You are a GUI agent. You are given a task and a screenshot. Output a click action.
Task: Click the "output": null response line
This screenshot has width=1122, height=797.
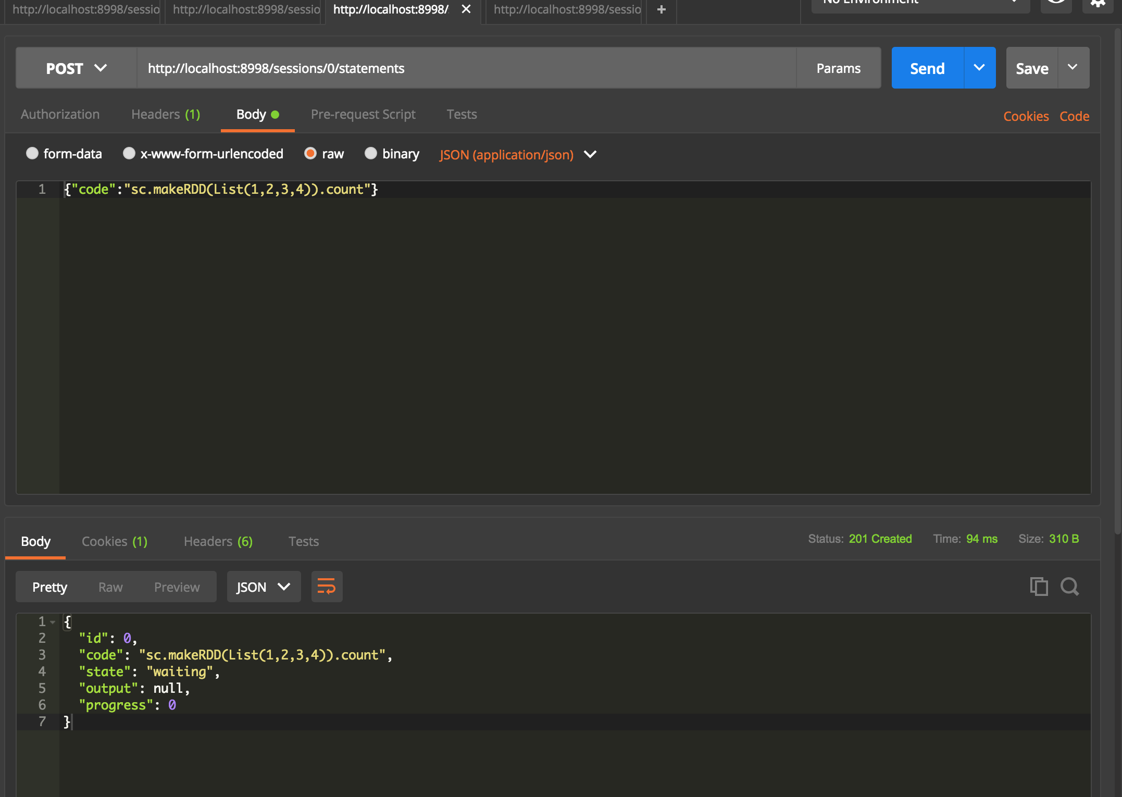[x=134, y=689]
